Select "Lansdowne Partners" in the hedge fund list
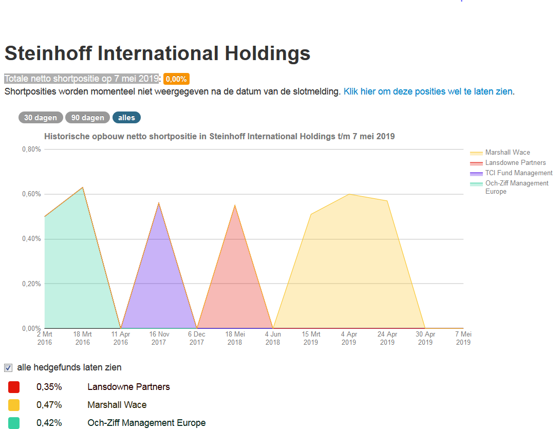 [x=129, y=387]
